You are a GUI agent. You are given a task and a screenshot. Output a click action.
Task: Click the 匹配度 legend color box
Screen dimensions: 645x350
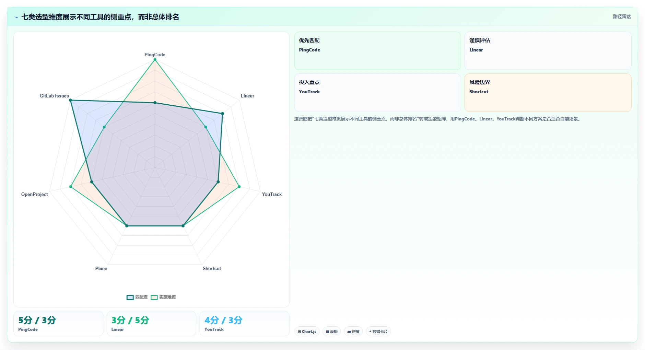(x=130, y=297)
